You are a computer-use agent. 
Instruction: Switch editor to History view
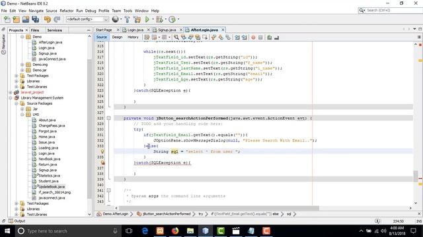click(133, 37)
